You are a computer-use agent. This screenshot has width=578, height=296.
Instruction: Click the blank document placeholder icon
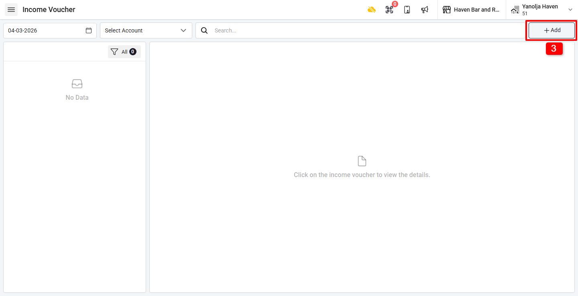362,161
